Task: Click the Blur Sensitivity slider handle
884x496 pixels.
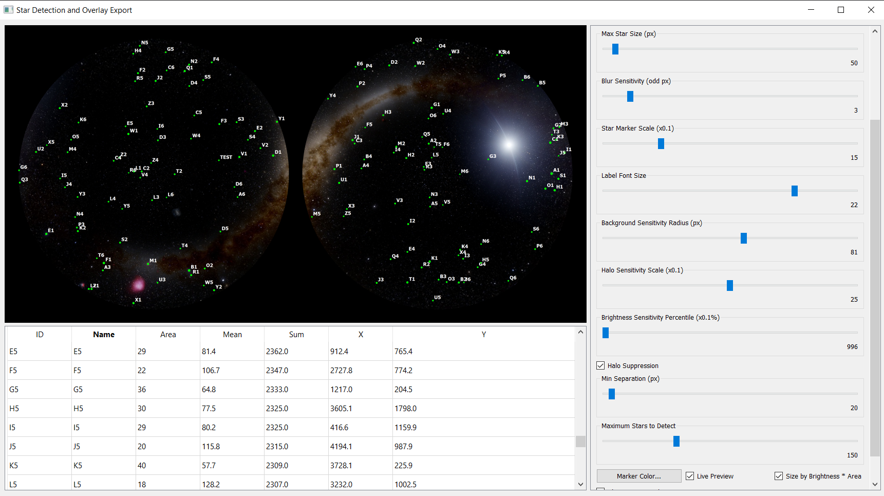Action: tap(630, 96)
